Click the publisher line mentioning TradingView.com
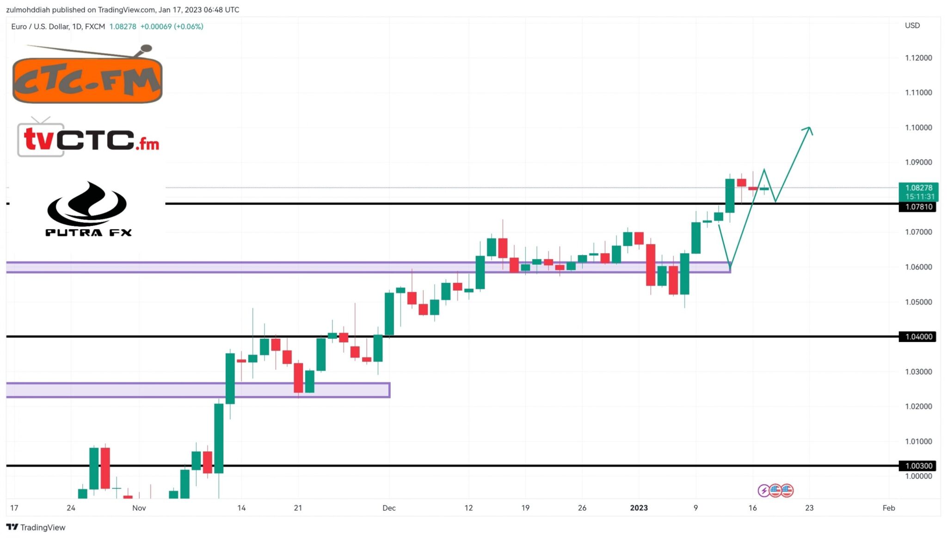This screenshot has height=538, width=947. point(123,10)
